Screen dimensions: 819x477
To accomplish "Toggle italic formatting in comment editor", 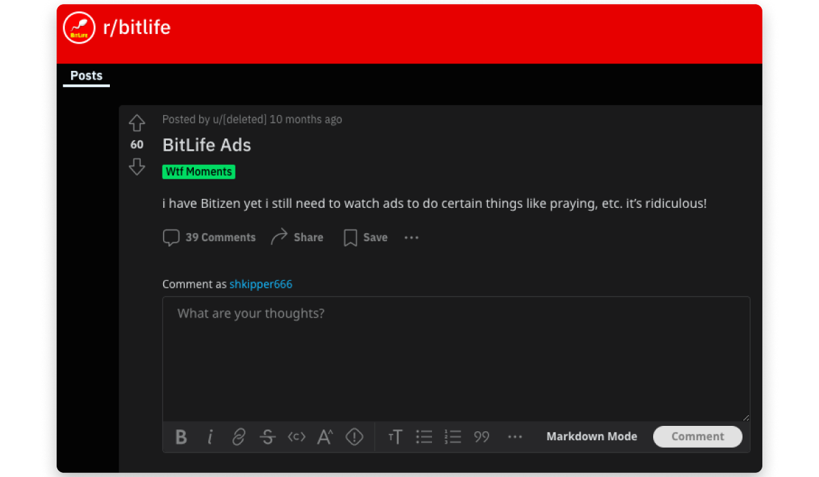I will (x=210, y=437).
